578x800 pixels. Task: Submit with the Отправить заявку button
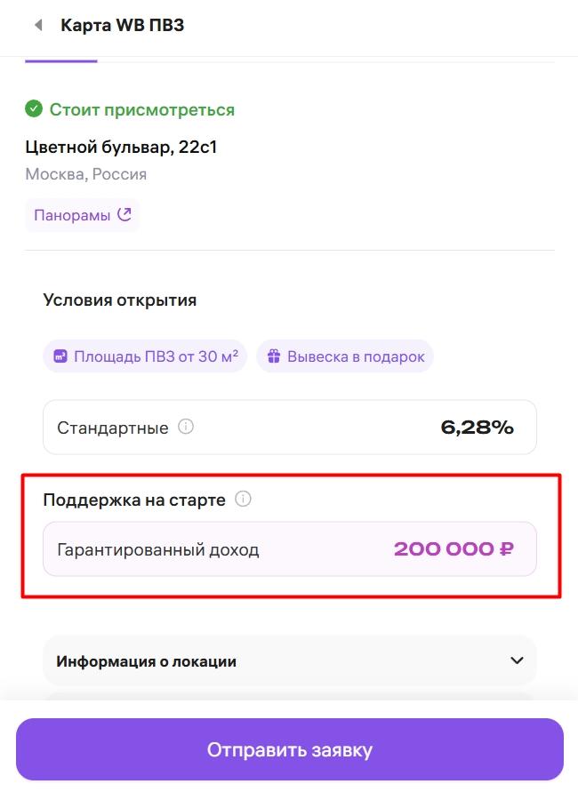point(290,749)
